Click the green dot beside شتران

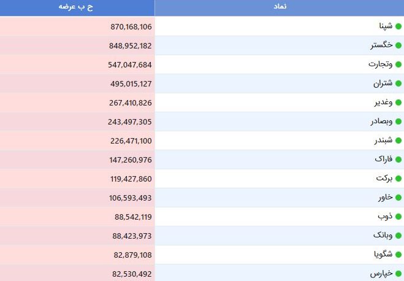(x=398, y=83)
